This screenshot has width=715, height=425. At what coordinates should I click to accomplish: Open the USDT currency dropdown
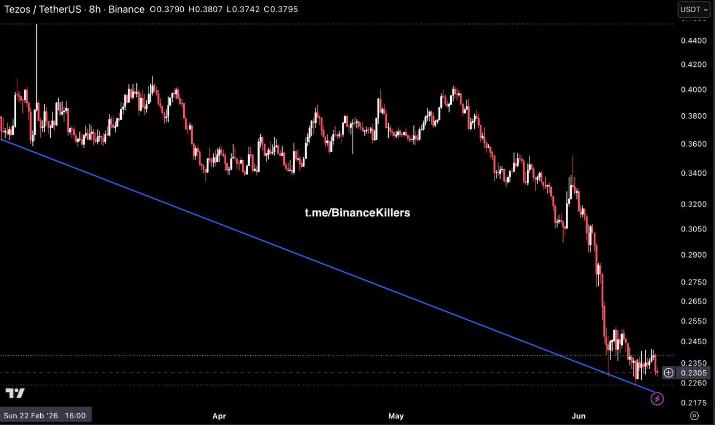pyautogui.click(x=694, y=9)
